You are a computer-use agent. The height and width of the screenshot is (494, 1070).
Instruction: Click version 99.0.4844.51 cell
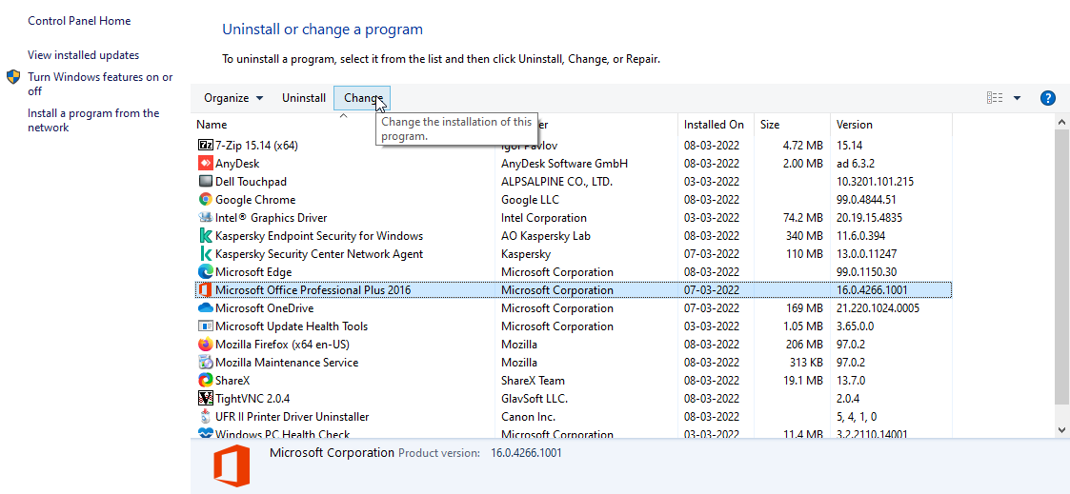866,200
